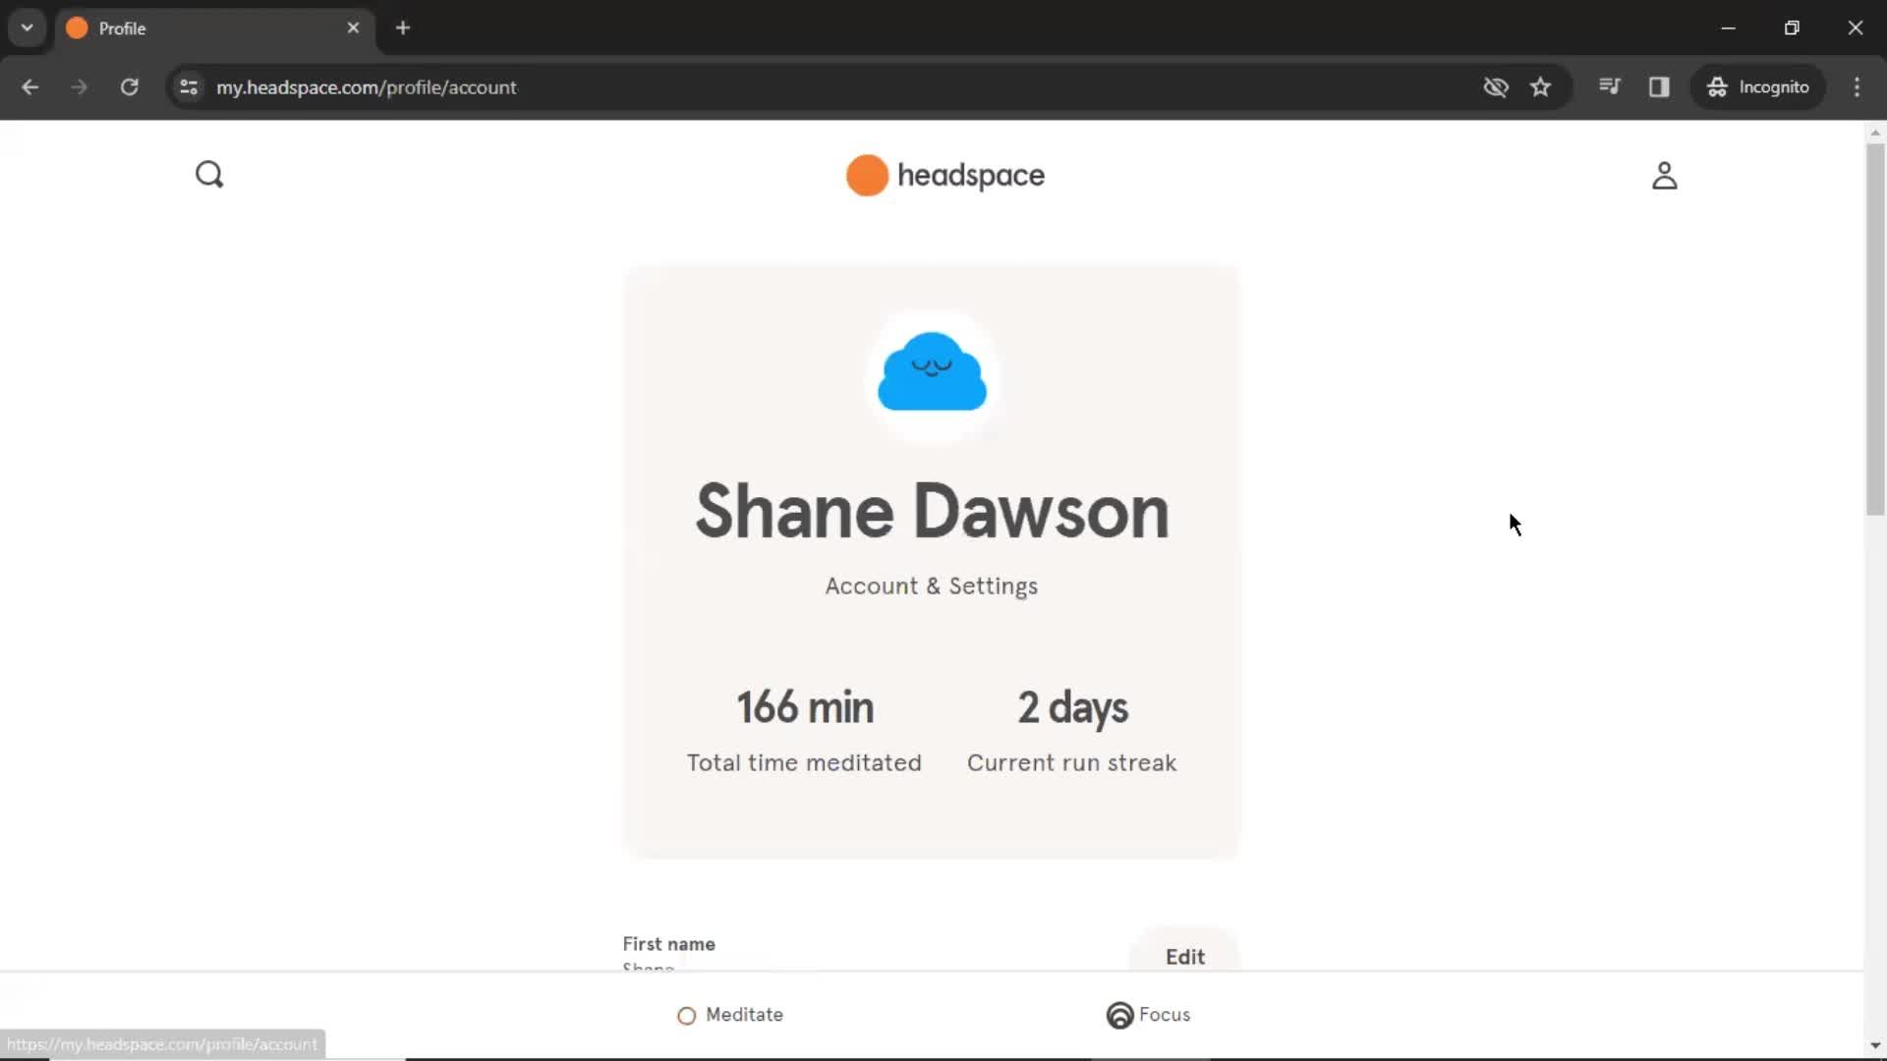The width and height of the screenshot is (1887, 1061).
Task: Click Account & Settings label link
Action: [x=931, y=586]
